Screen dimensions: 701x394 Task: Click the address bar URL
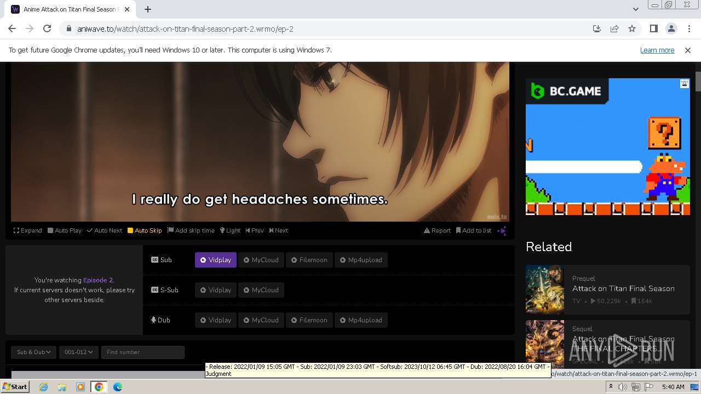[x=185, y=29]
